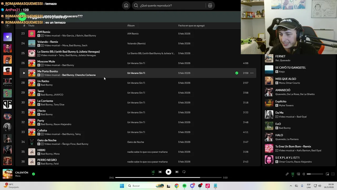337x190 pixels.
Task: Open Un Verano Sin Ti album for Tarot
Action: point(136,93)
